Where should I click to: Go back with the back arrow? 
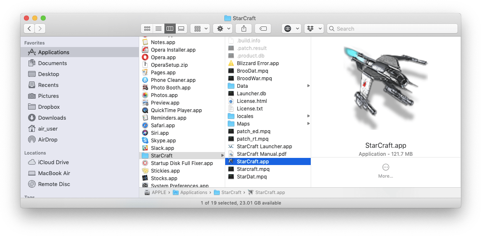[x=29, y=29]
